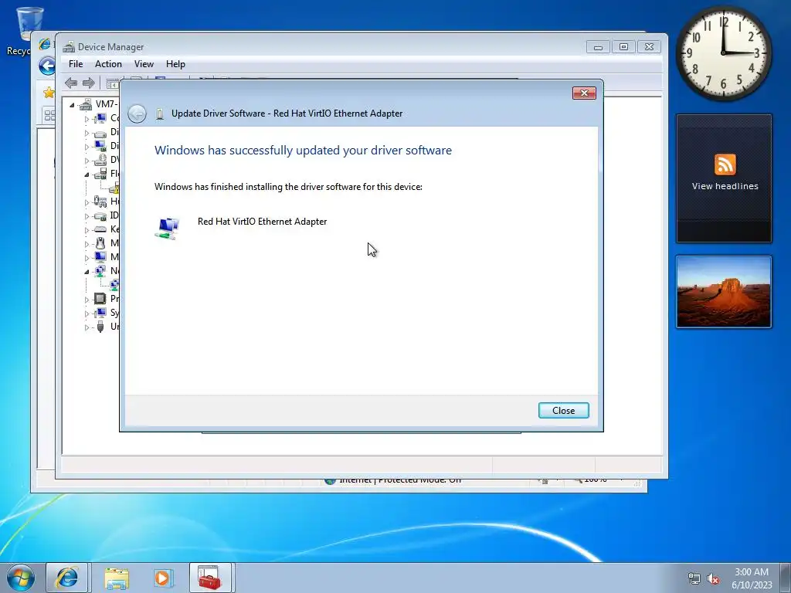Image resolution: width=791 pixels, height=593 pixels.
Task: Expand the Universal Serial Bus controllers category
Action: (x=87, y=327)
